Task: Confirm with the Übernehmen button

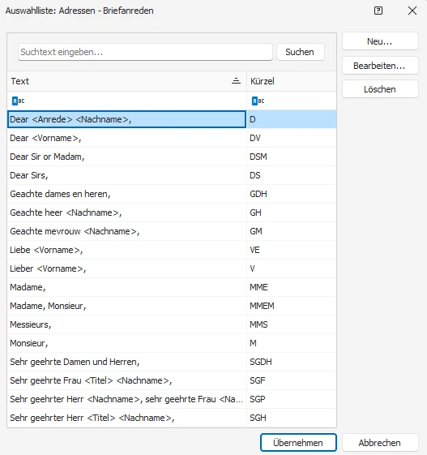Action: point(298,443)
